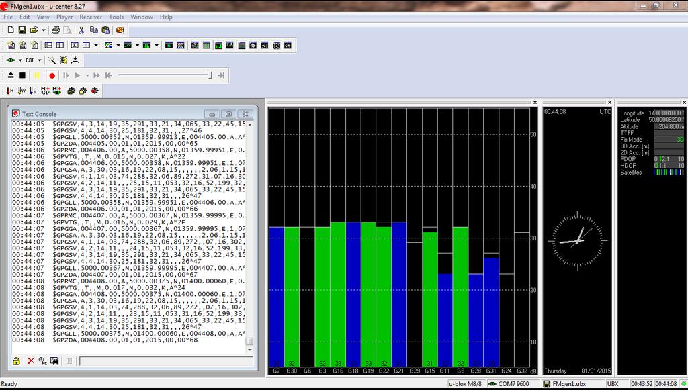688x390 pixels.
Task: Trigger Coldstart with the blue thermometer C icon
Action: click(x=33, y=90)
